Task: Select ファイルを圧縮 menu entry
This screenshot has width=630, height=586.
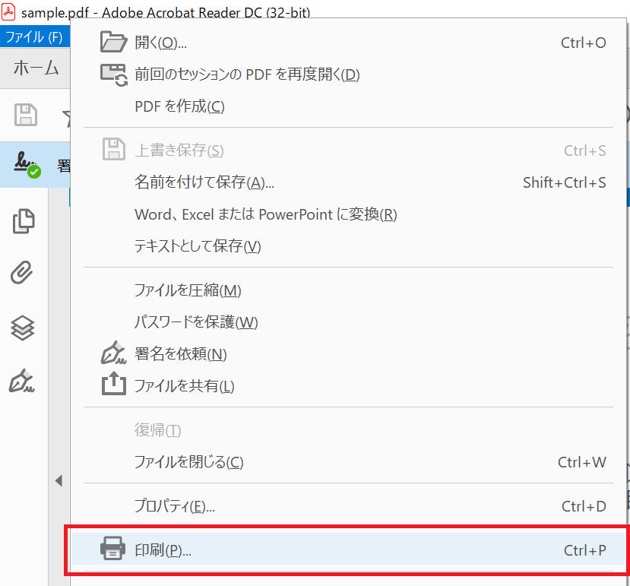Action: [188, 290]
